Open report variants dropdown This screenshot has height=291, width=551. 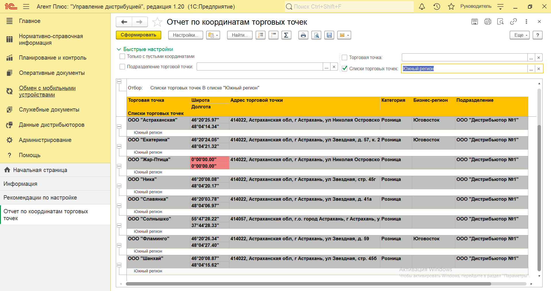213,35
